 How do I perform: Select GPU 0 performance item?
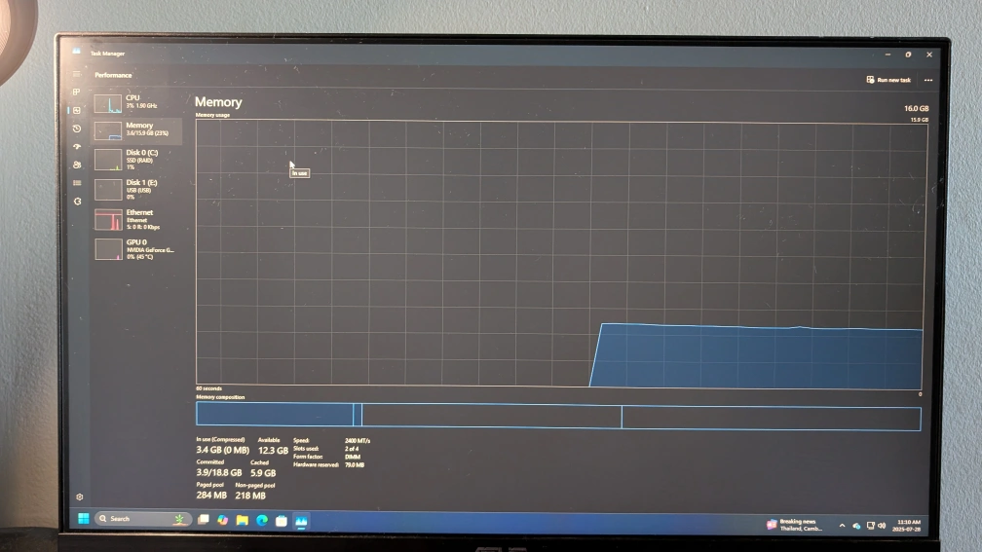click(x=137, y=248)
